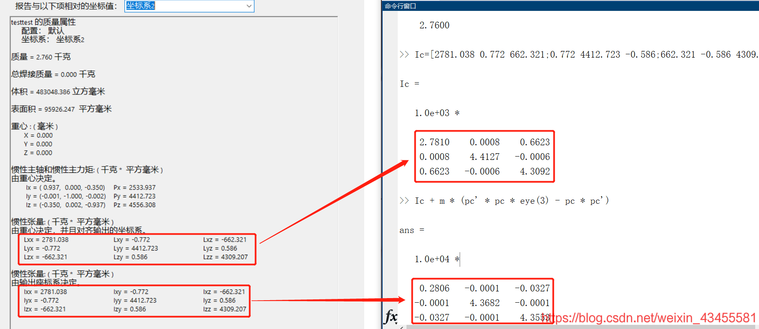
Task: Click the 重心 Z = 0.000 value
Action: click(38, 153)
